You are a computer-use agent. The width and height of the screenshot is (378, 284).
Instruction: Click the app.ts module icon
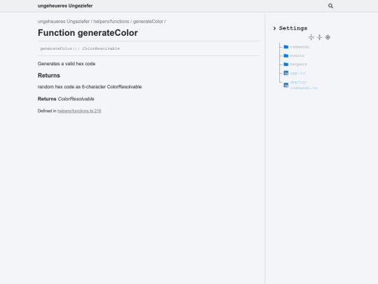click(x=286, y=73)
